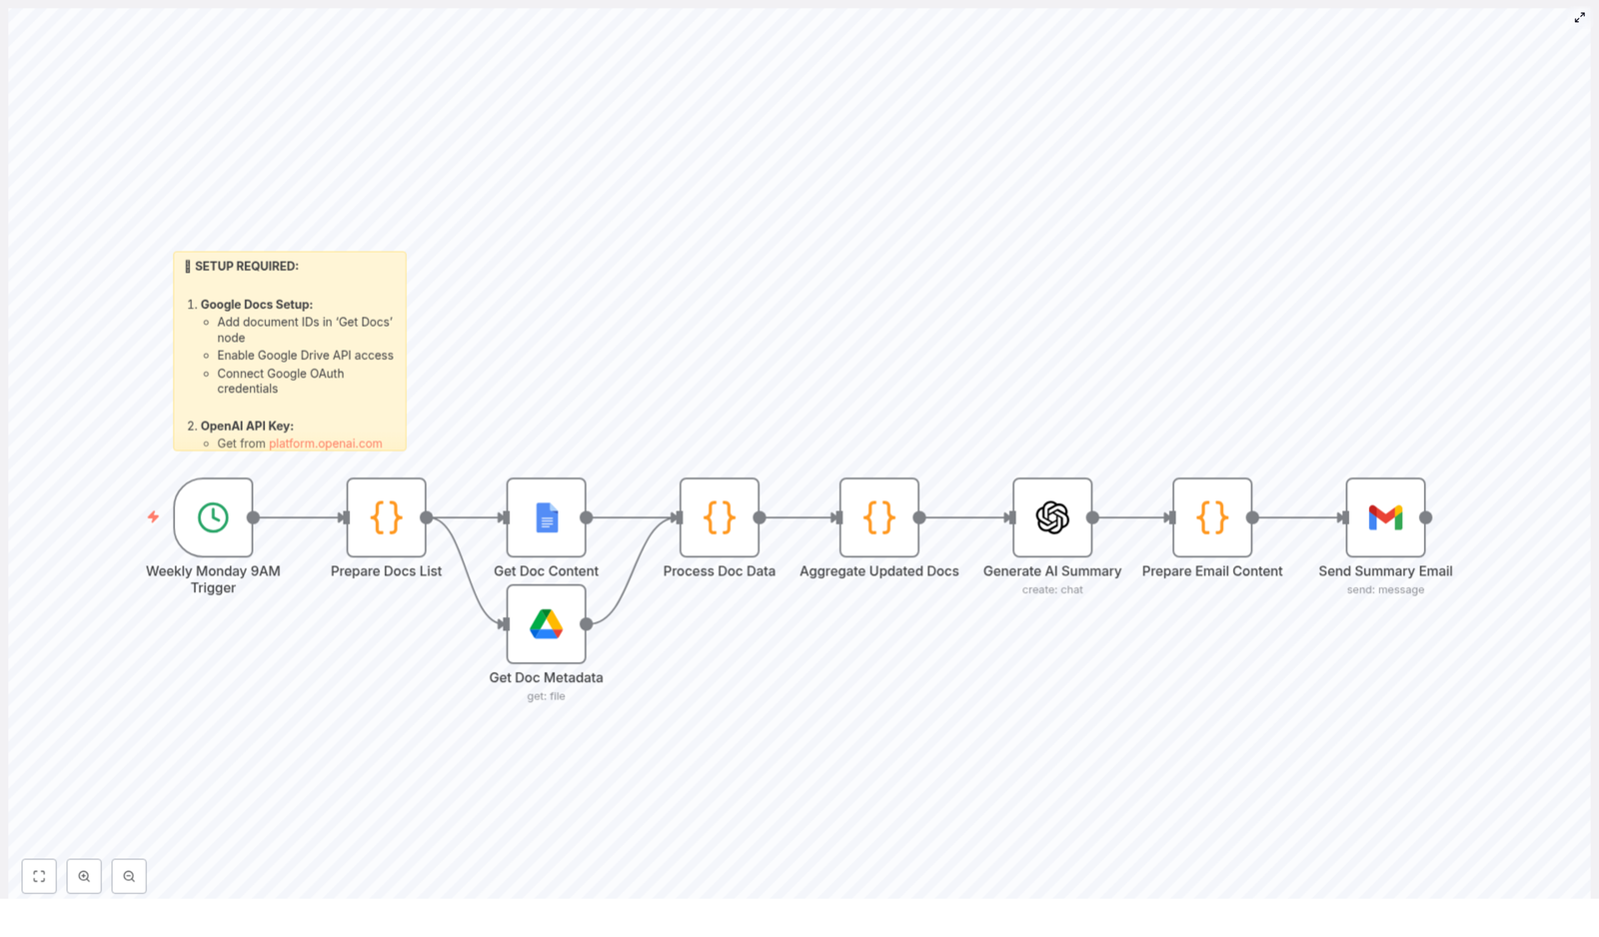This screenshot has height=937, width=1599.
Task: Click the Generate AI Summary OpenAI node
Action: click(1052, 518)
